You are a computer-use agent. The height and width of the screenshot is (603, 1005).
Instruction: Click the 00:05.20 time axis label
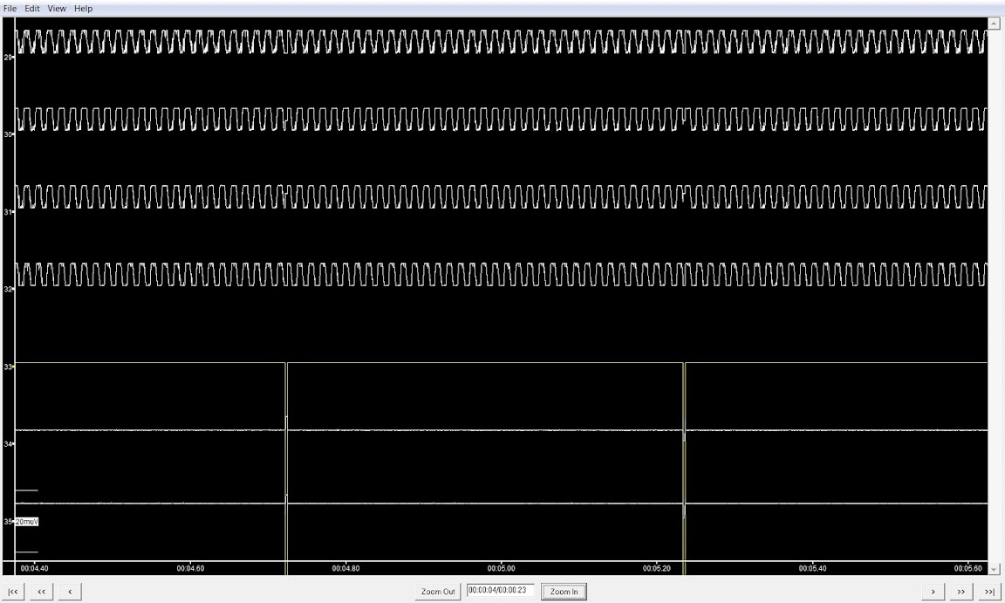[657, 568]
